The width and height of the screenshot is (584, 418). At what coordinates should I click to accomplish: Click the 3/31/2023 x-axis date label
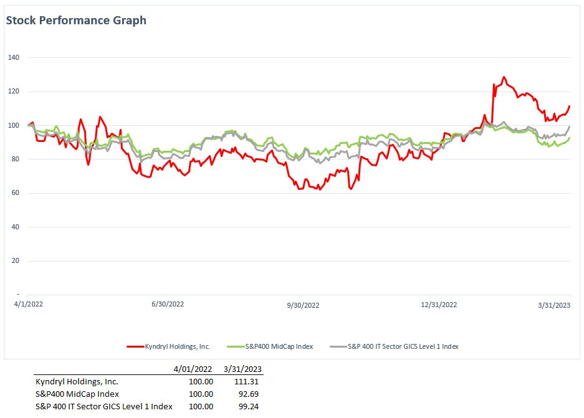click(556, 305)
